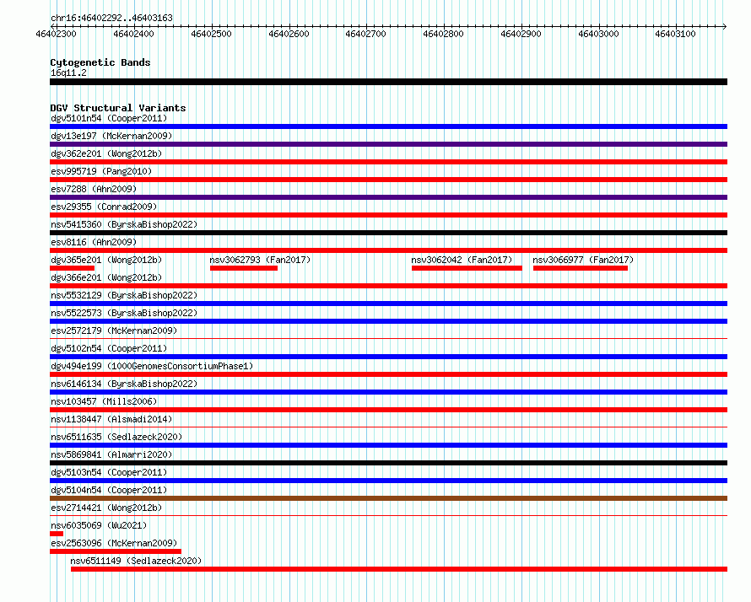Select the esv2563096 (McKernan2009) red bar
Viewport: 751px width, 602px height.
tap(116, 551)
